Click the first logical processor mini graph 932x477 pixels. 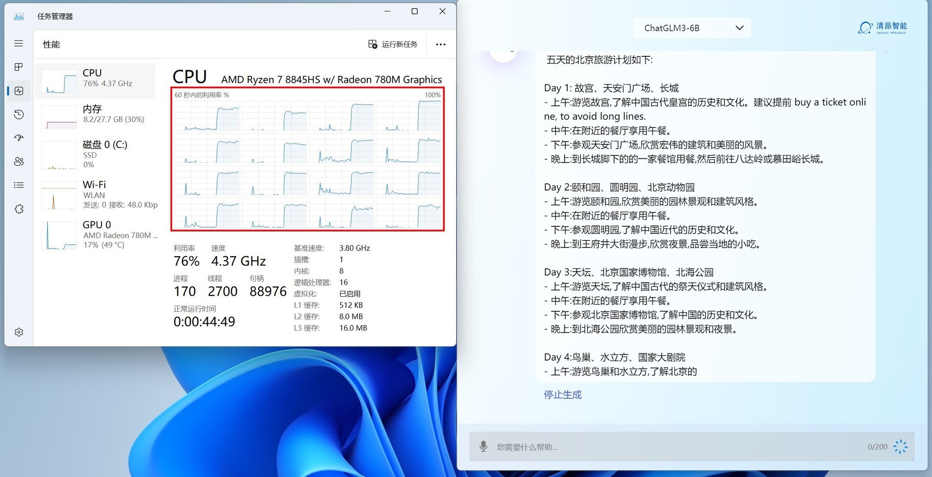(207, 116)
